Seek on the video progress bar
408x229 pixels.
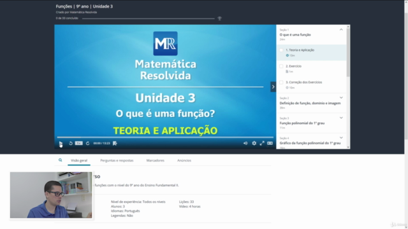point(165,137)
